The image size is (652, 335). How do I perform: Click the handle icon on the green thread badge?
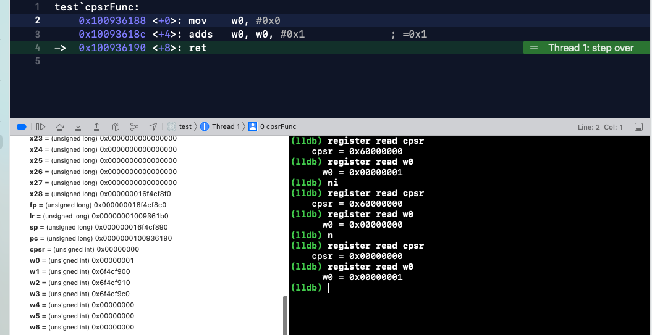533,48
